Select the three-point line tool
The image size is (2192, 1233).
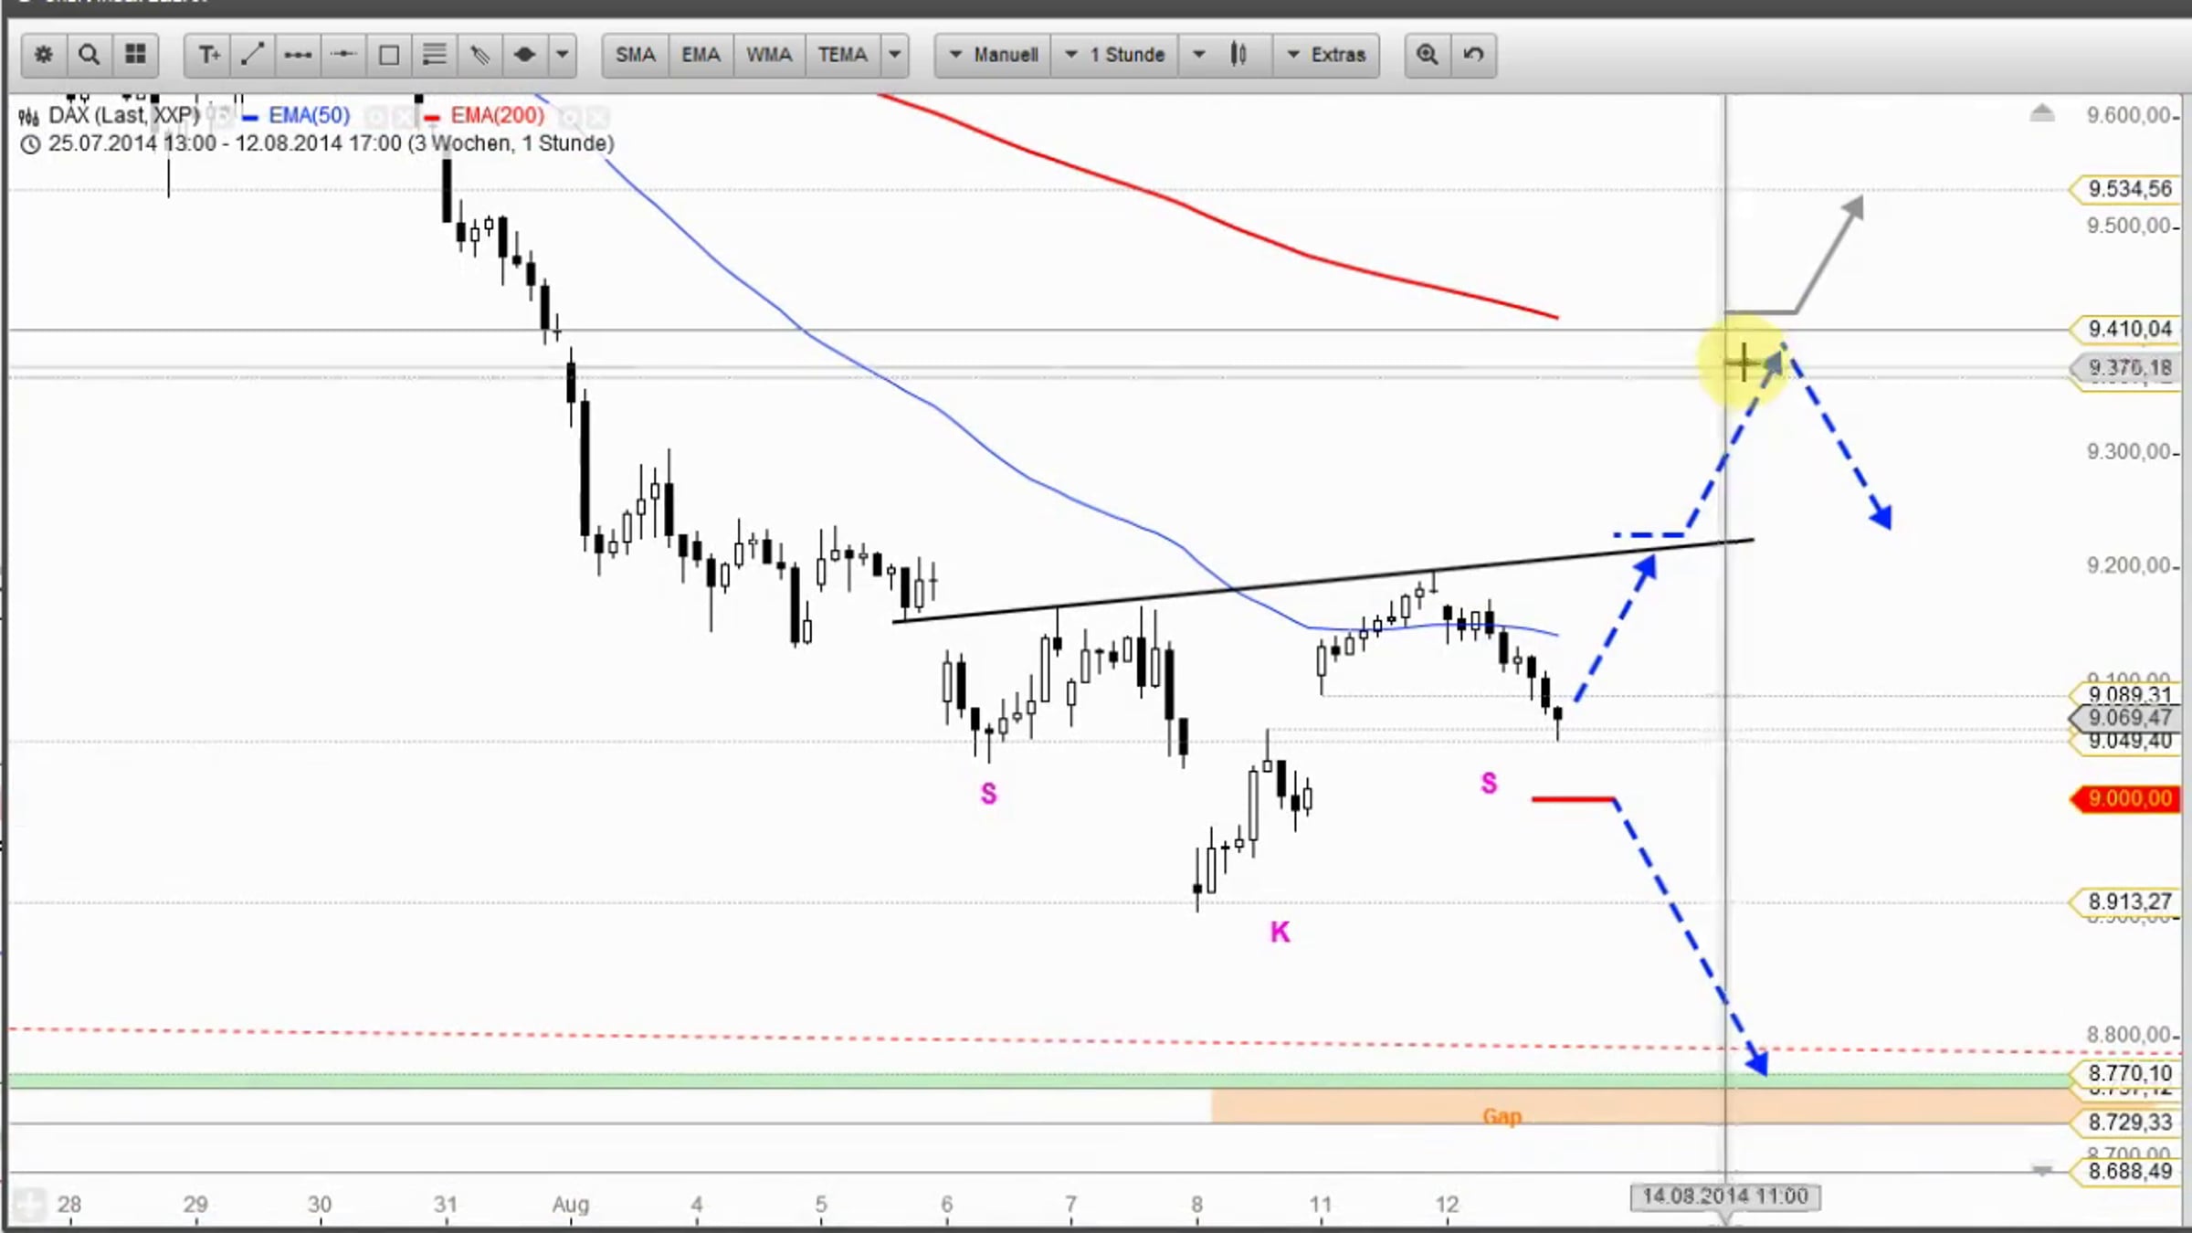point(298,55)
